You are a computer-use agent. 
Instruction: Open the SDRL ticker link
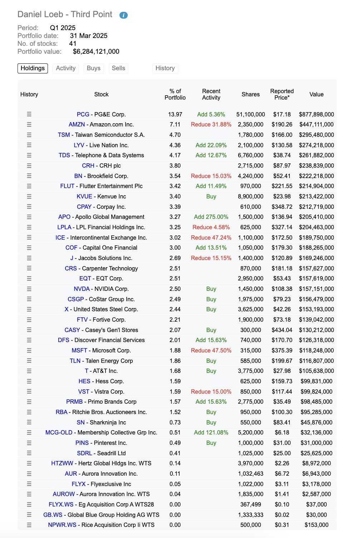pyautogui.click(x=84, y=453)
